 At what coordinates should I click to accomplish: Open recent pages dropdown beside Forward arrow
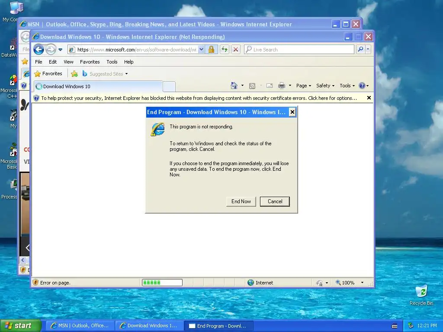click(60, 50)
